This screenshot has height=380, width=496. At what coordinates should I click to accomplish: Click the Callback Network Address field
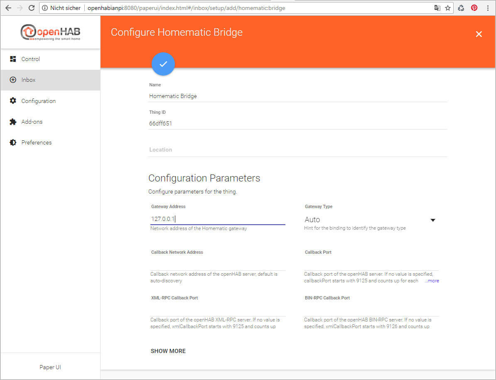tap(218, 265)
